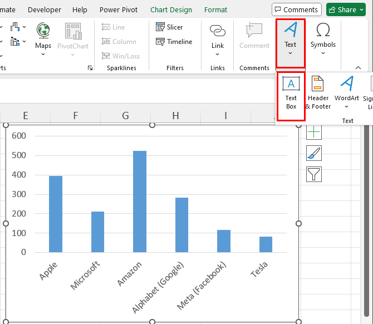Image resolution: width=373 pixels, height=324 pixels.
Task: Select column I header
Action: pyautogui.click(x=225, y=116)
